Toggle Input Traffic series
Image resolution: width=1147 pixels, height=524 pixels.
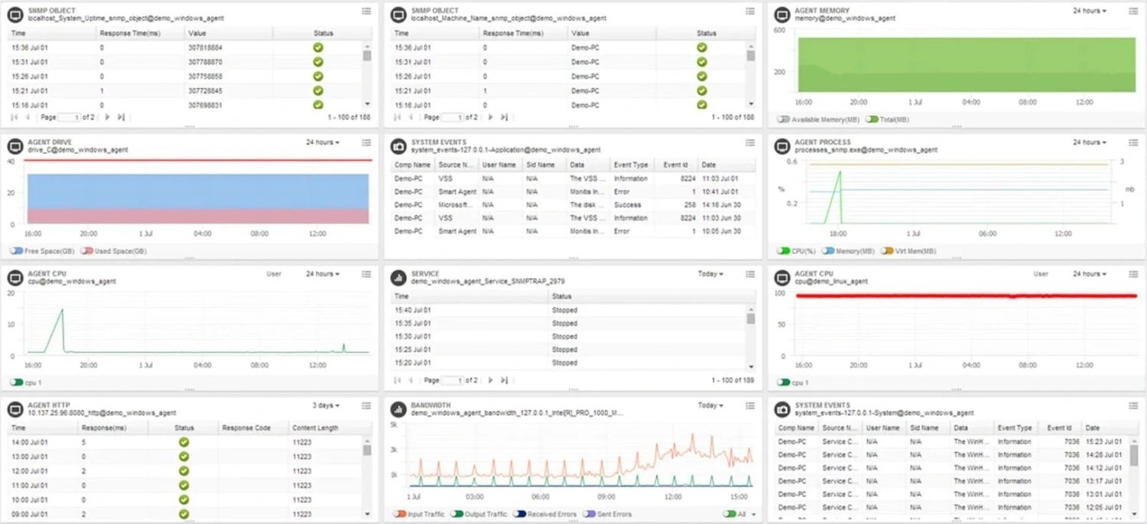click(399, 514)
